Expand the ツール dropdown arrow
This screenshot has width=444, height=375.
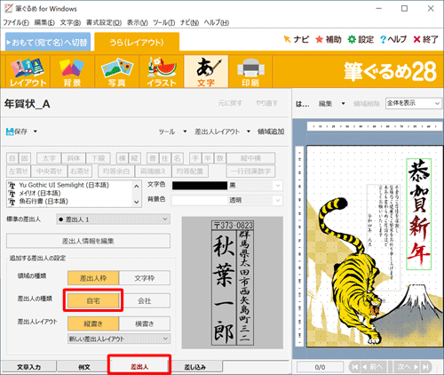[x=185, y=132]
